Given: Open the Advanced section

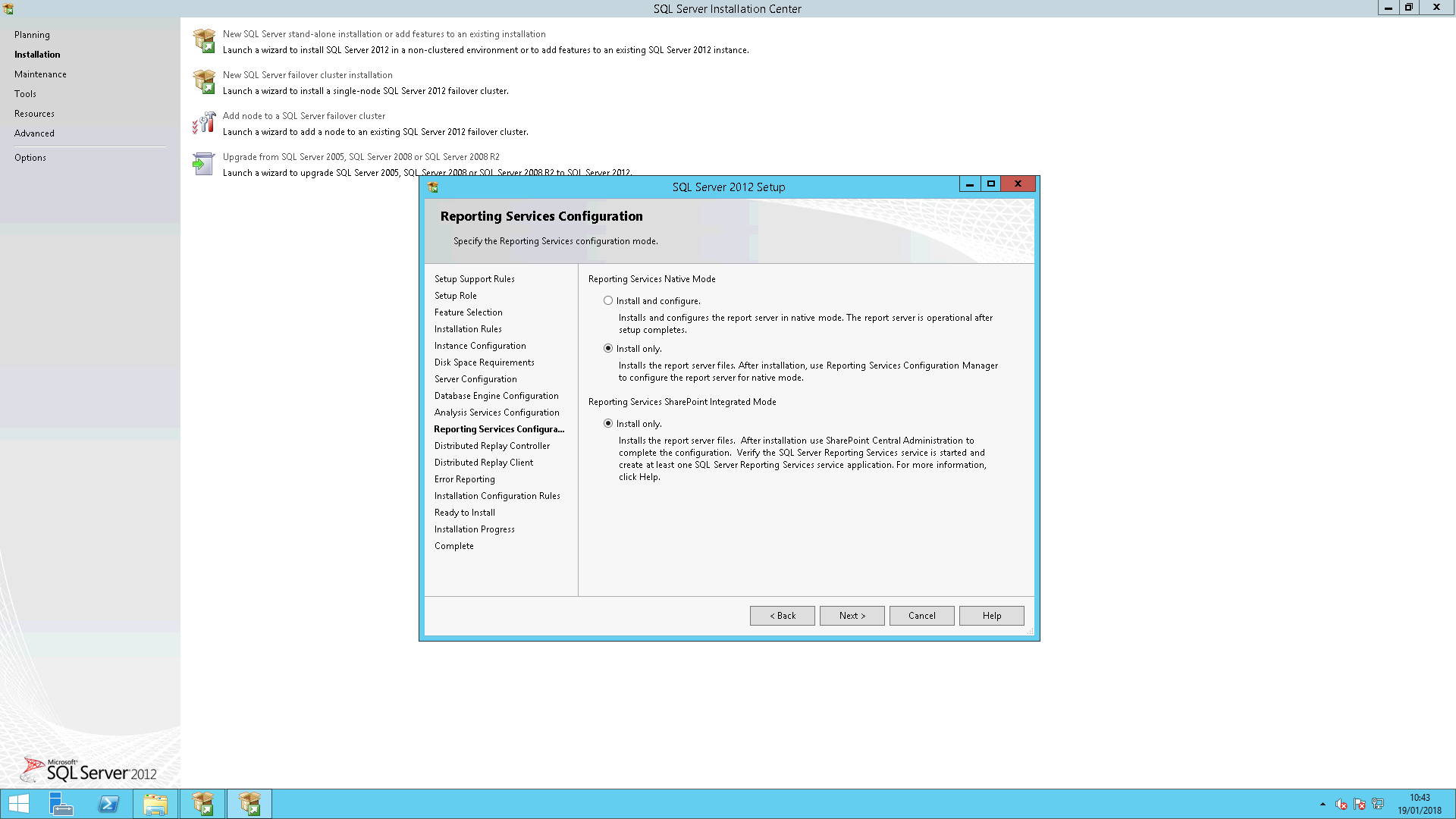Looking at the screenshot, I should point(34,133).
